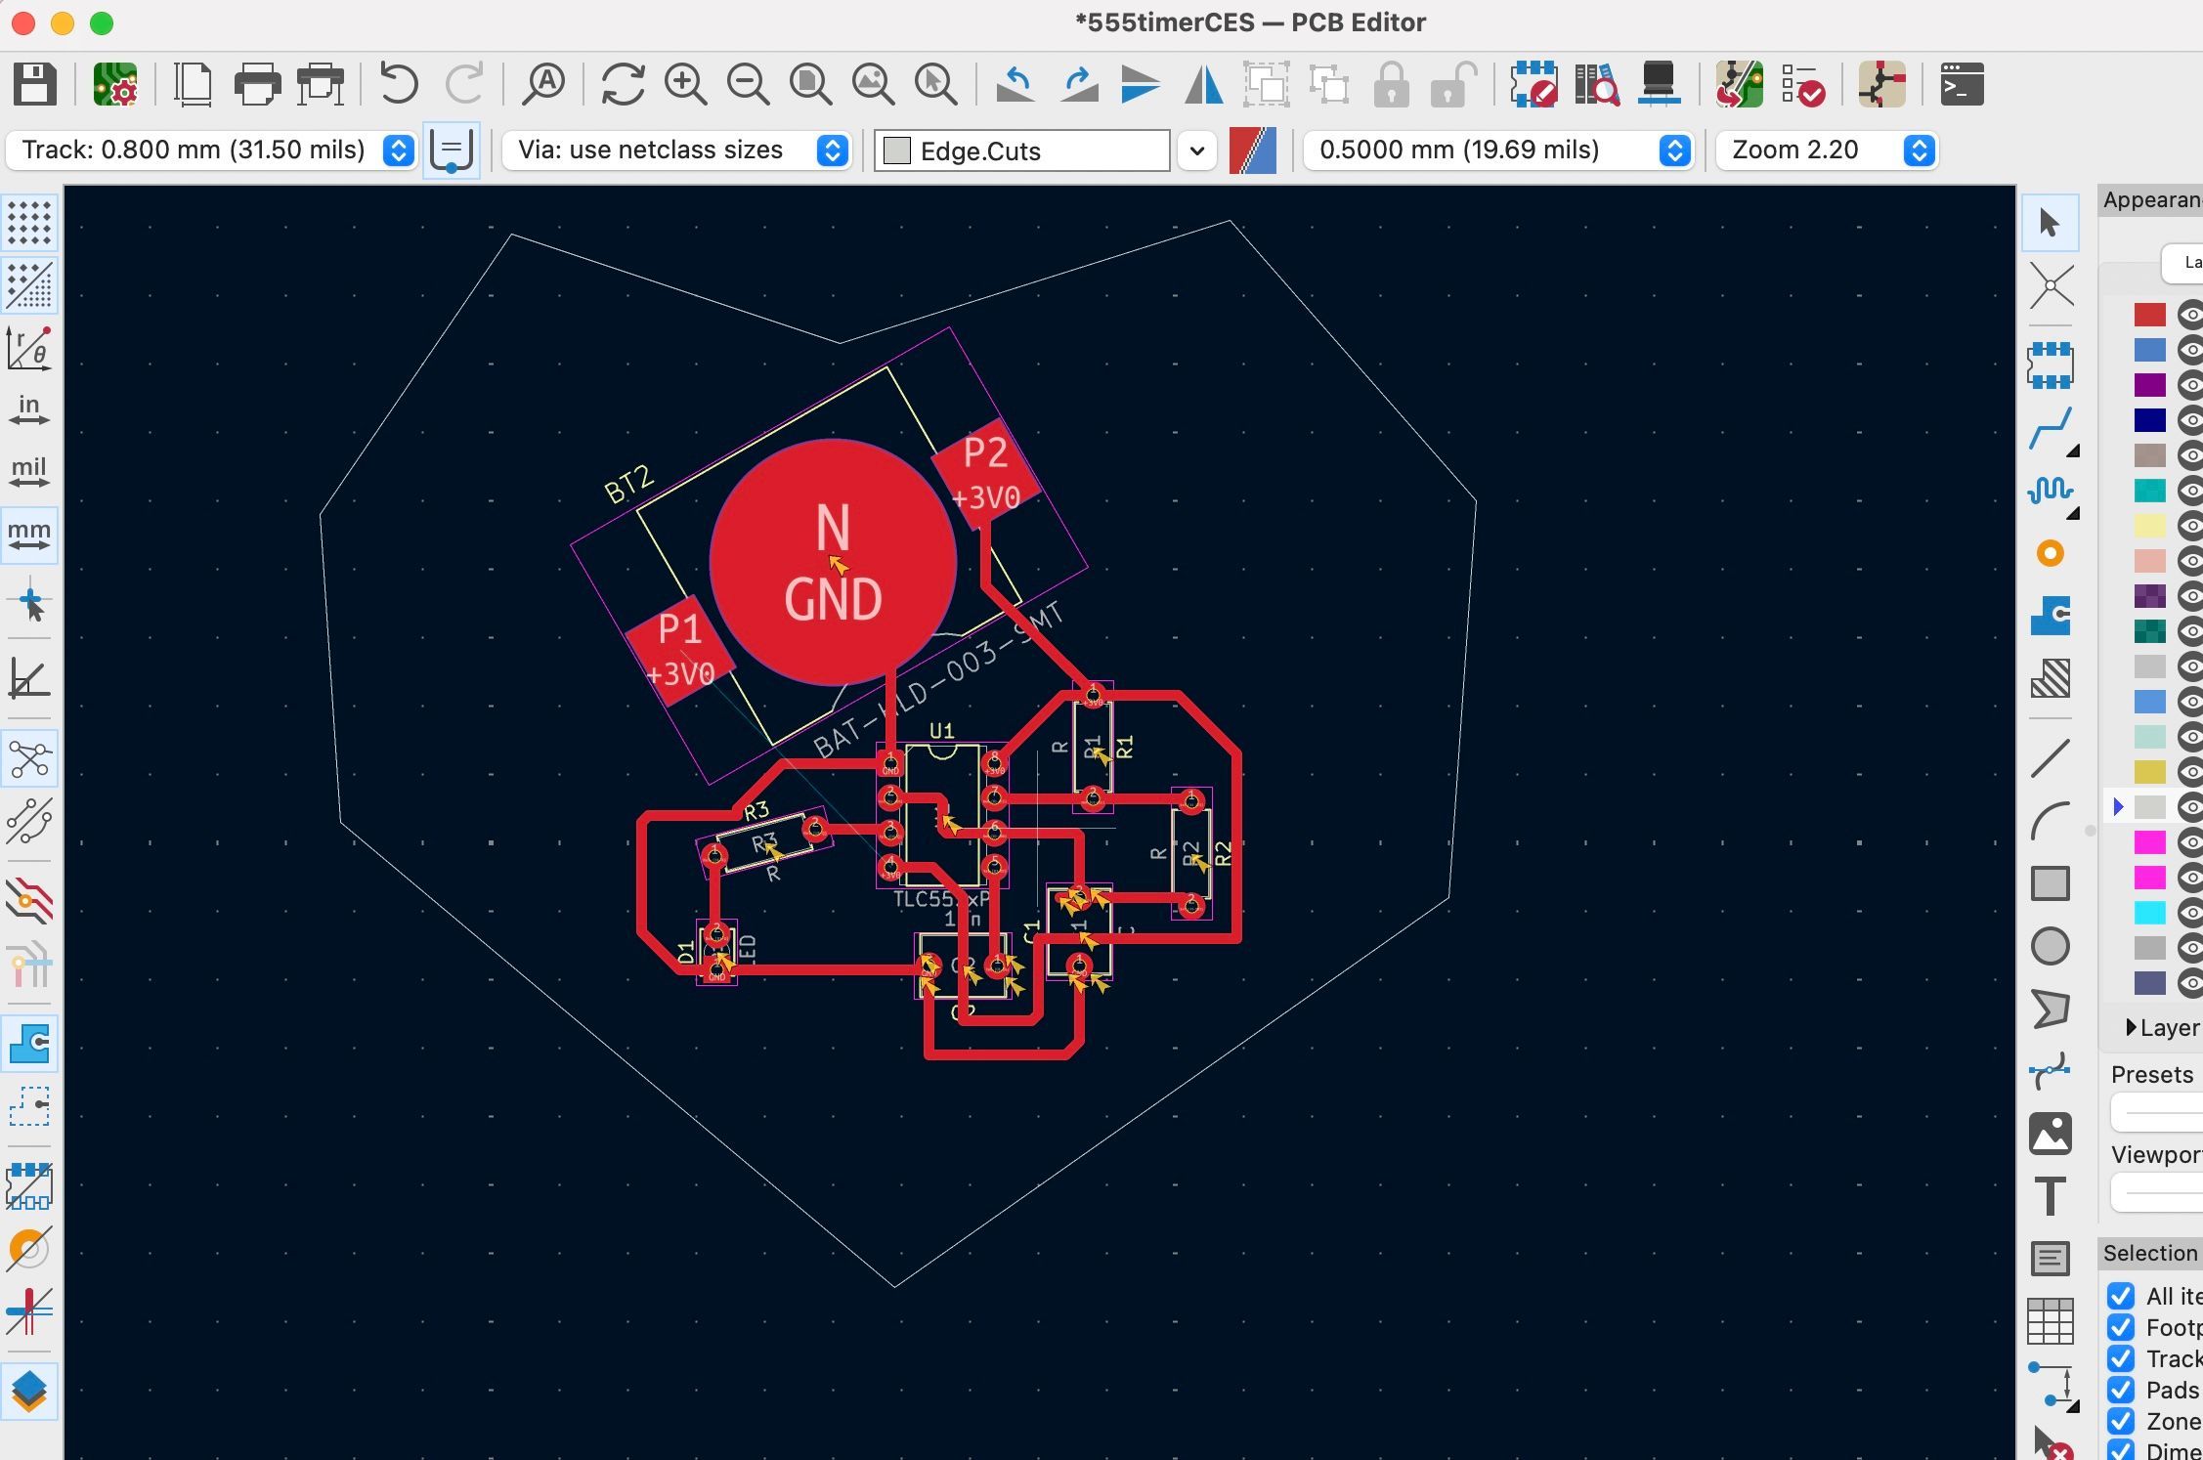Viewport: 2203px width, 1460px height.
Task: Select the Draw circle tool
Action: click(x=2051, y=946)
